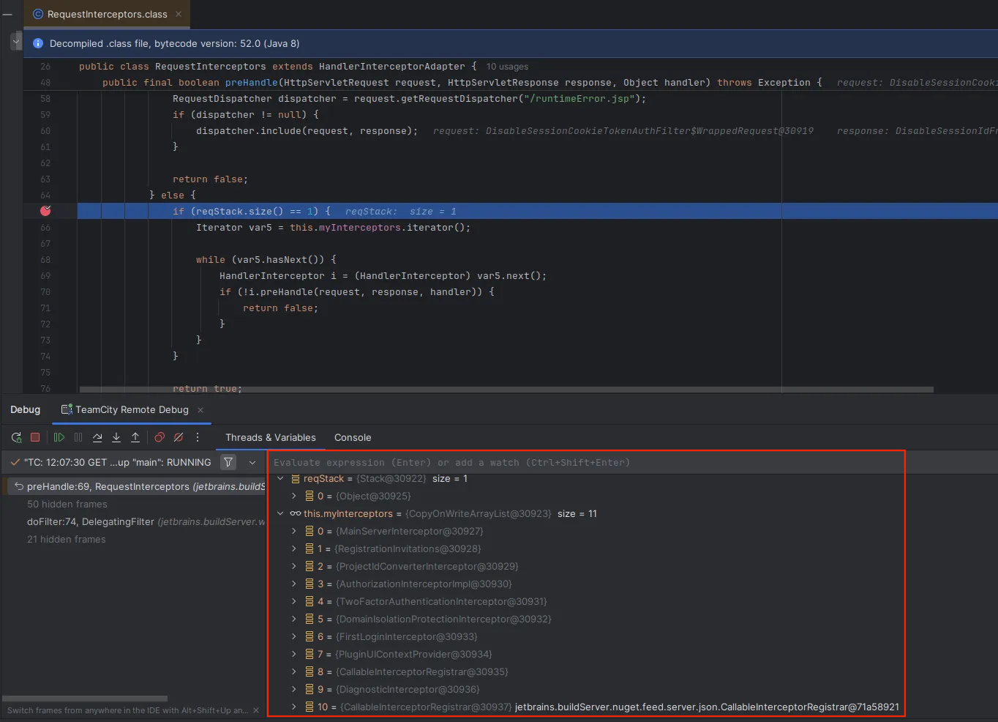Expand DiagnosticInterceptor@30936 entry
The image size is (998, 722).
click(294, 689)
